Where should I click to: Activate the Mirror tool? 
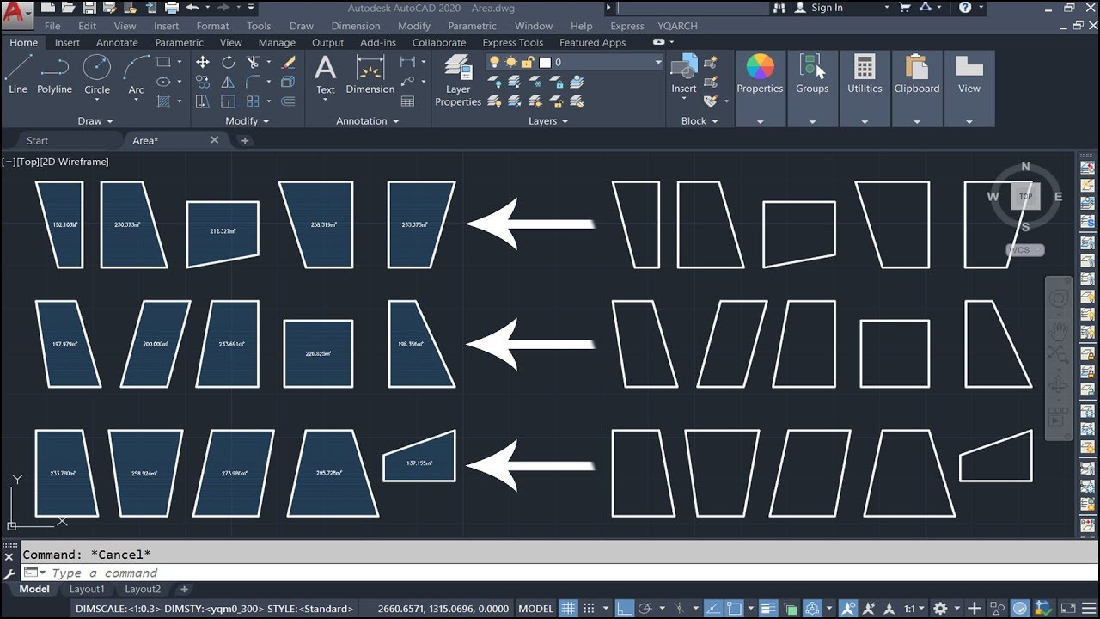coord(228,82)
